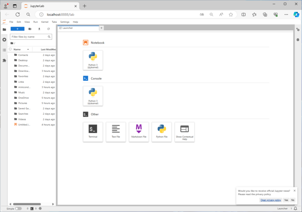Open the Extension Manager puzzle icon
This screenshot has height=212, width=302.
[4, 60]
